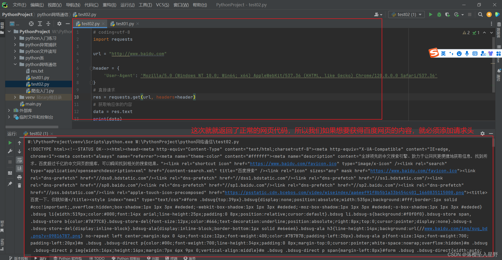Open editor tabs three-dot menu
Viewport: 502px width, 260px height.
pyautogui.click(x=491, y=24)
